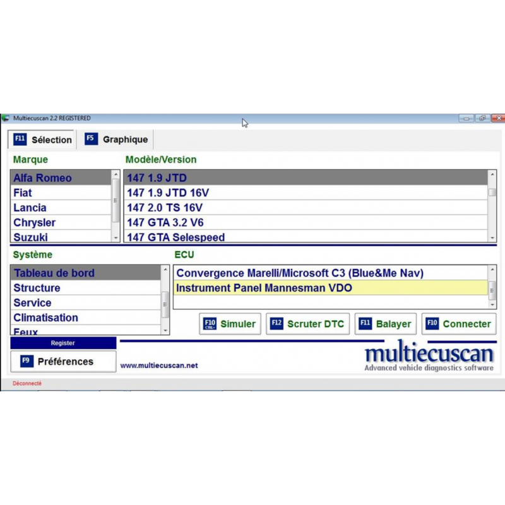The image size is (505, 505).
Task: Click the blue Register button
Action: 63,343
